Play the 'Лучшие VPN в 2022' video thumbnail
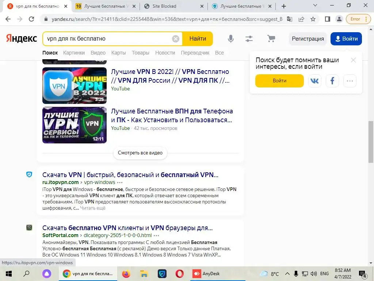 pyautogui.click(x=75, y=86)
